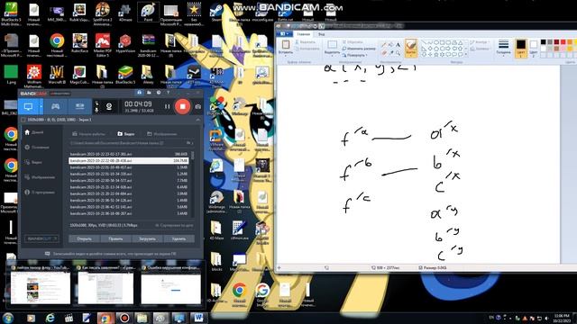This screenshot has height=324, width=577.
Task: Click the Delete button in Bandicam
Action: coord(179,238)
